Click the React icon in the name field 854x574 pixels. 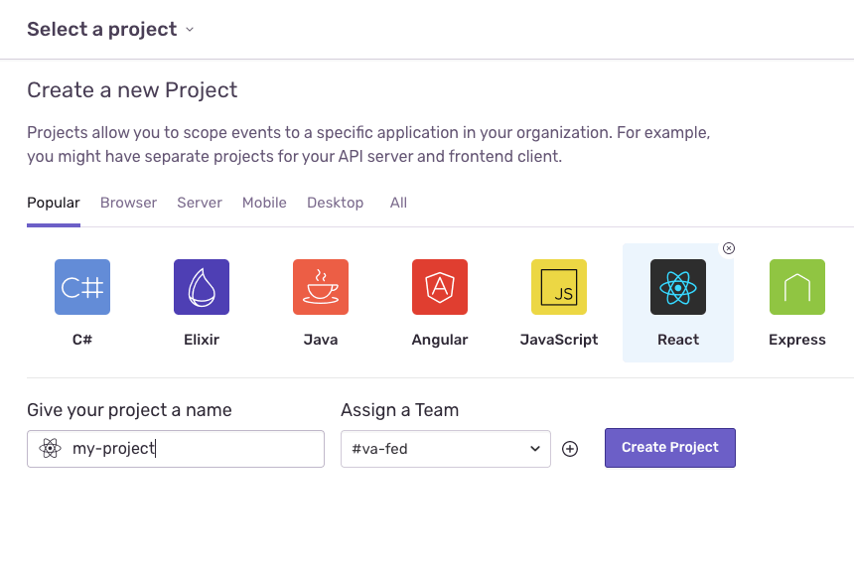pos(50,449)
